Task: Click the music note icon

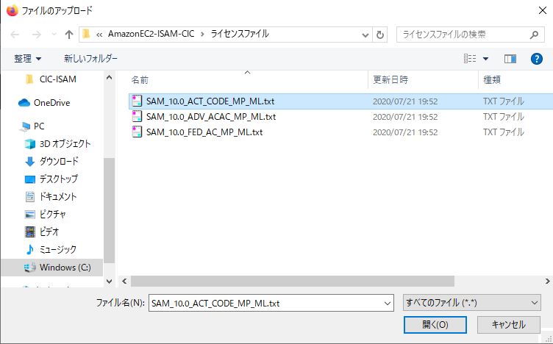Action: tap(30, 249)
